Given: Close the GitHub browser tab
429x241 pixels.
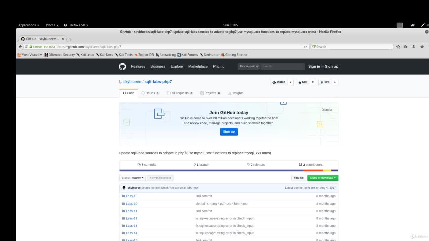Looking at the screenshot, I should pyautogui.click(x=63, y=39).
